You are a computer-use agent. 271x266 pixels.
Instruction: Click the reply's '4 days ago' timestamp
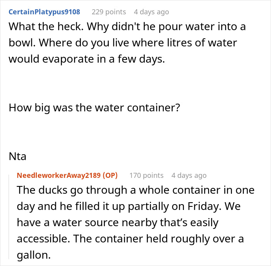189,176
